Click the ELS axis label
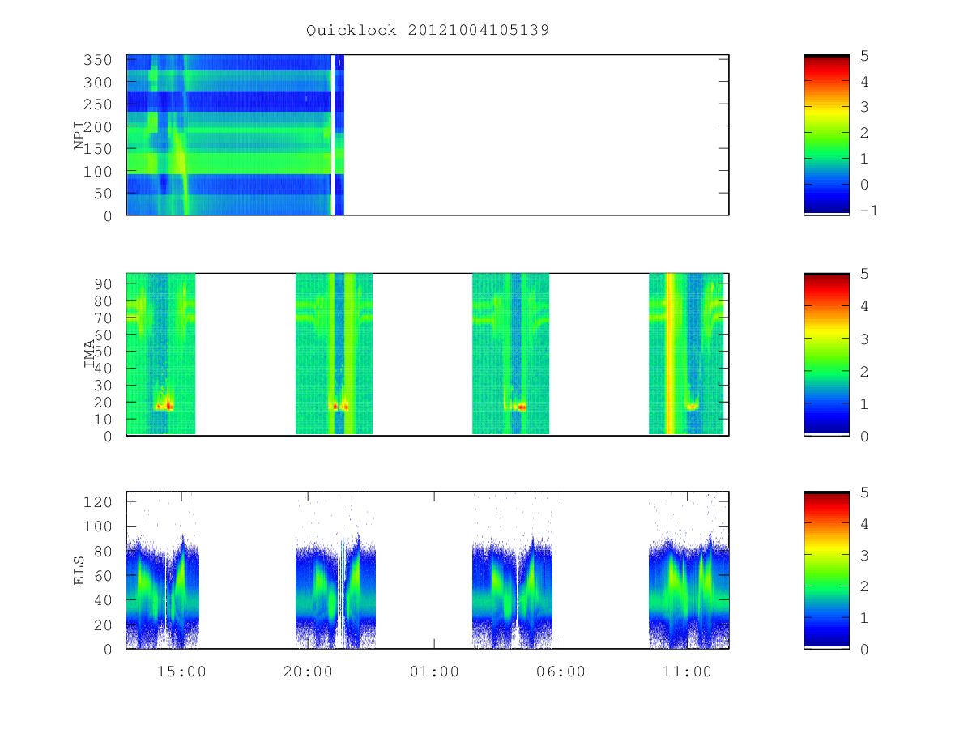This screenshot has height=729, width=972. [79, 570]
